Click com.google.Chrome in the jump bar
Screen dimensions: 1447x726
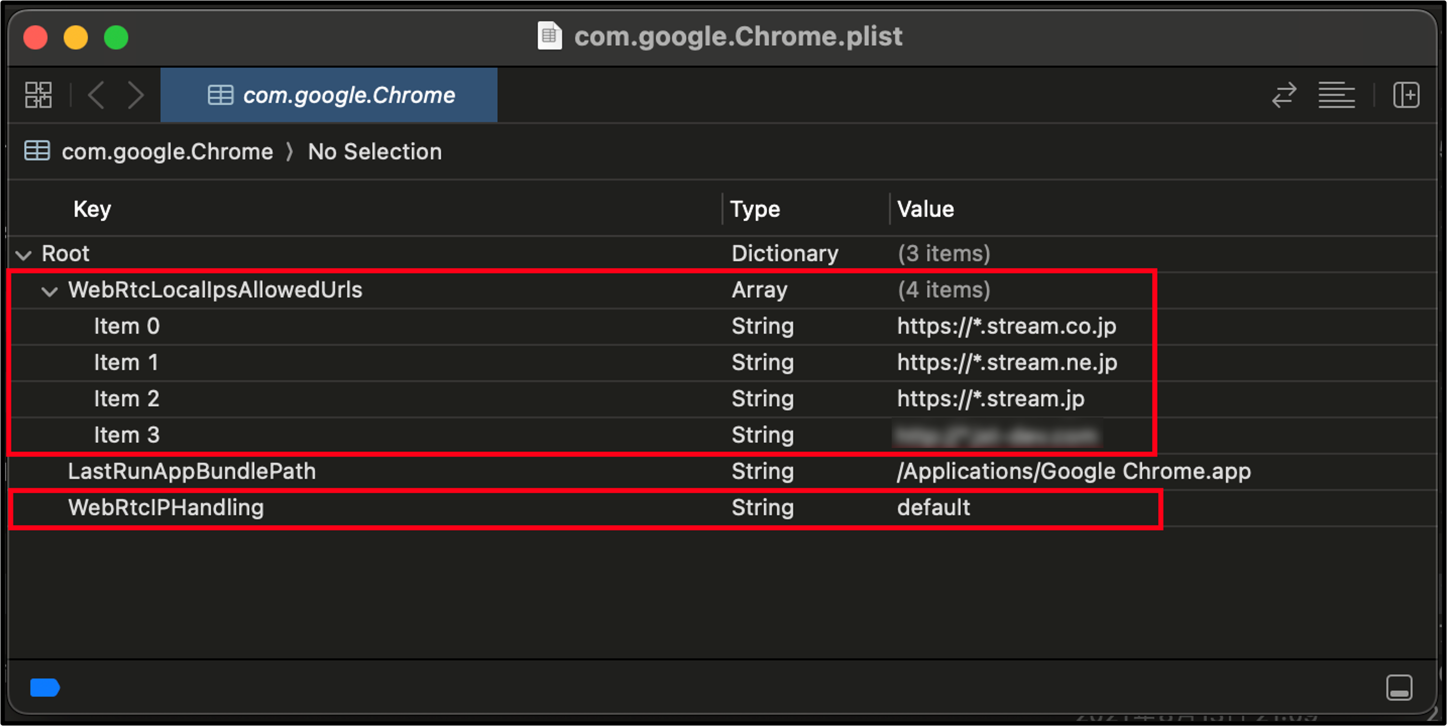(167, 152)
